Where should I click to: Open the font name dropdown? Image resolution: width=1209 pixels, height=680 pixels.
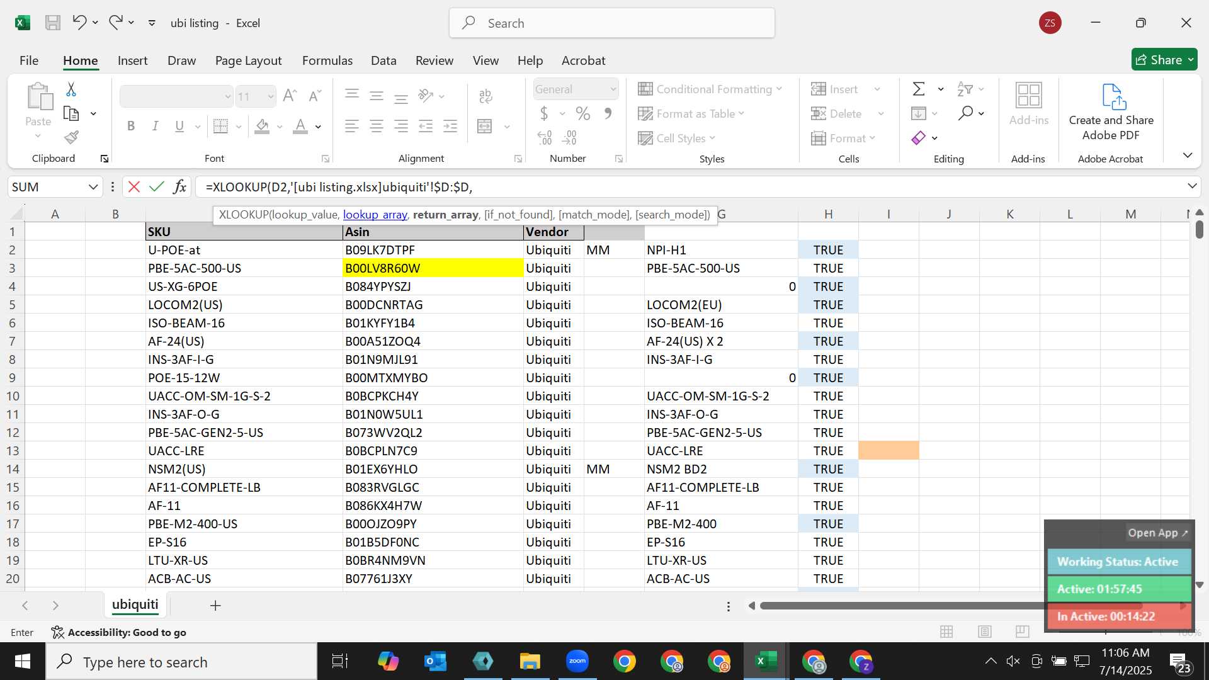click(x=228, y=96)
